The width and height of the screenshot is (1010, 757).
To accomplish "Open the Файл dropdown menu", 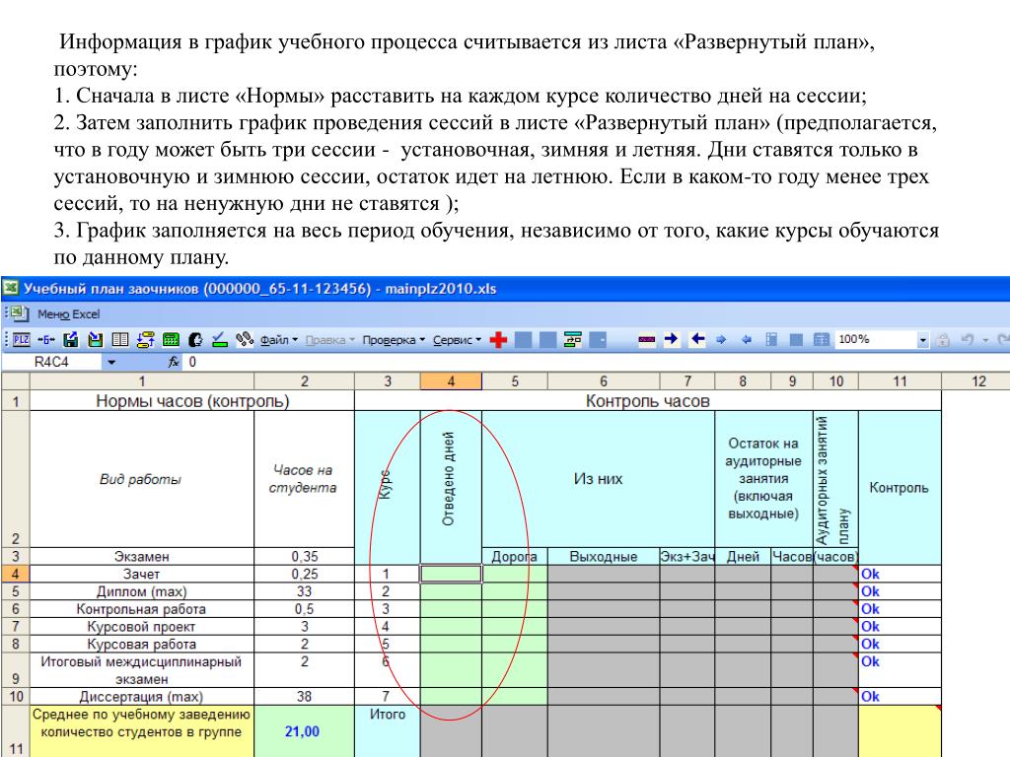I will 279,340.
